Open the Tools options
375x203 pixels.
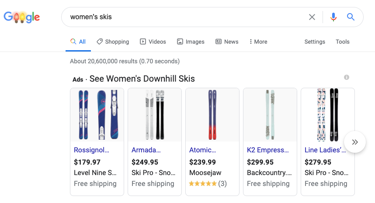343,42
